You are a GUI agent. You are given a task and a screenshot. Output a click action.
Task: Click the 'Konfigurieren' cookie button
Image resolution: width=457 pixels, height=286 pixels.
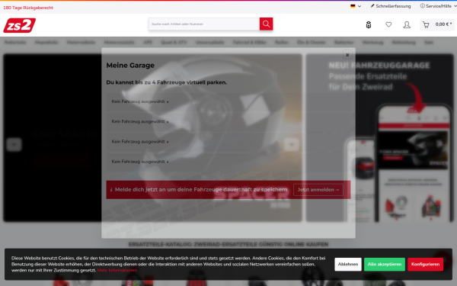(x=425, y=264)
